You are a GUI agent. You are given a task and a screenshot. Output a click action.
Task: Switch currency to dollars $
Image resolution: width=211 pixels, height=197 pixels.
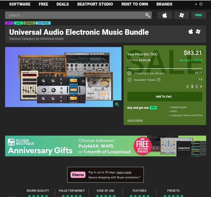(x=192, y=87)
